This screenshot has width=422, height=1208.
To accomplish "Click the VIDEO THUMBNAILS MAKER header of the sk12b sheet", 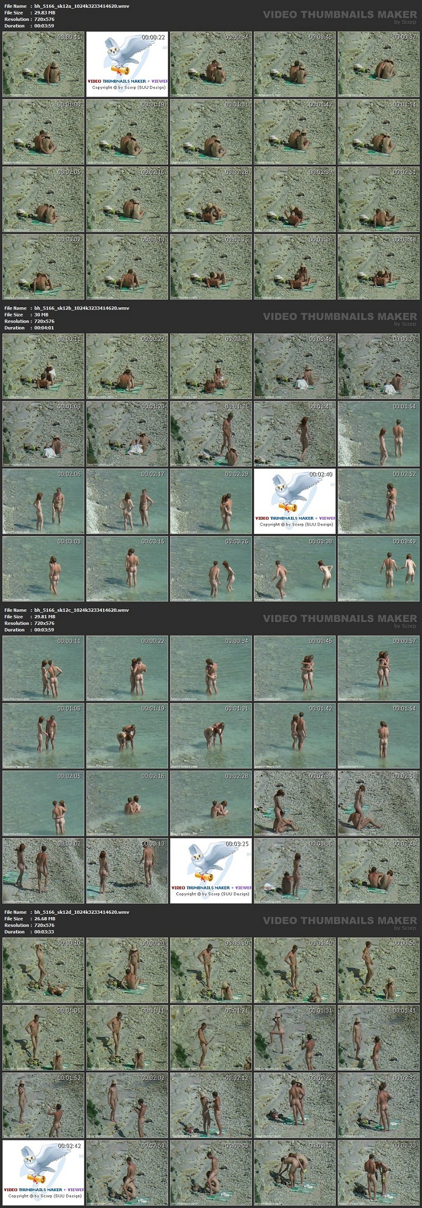I will [x=339, y=317].
